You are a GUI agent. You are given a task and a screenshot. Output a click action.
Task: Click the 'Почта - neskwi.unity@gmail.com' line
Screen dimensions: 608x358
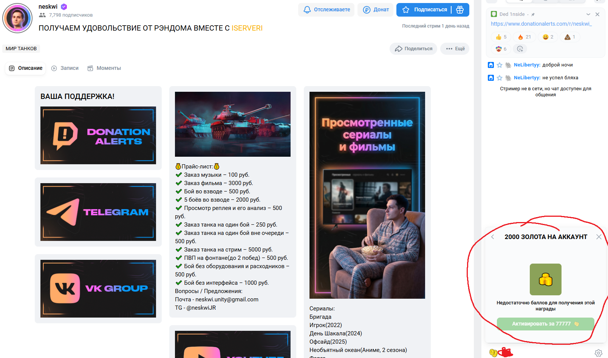click(217, 299)
